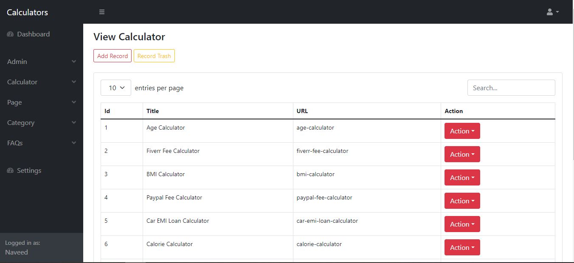Open the entries per page dropdown
This screenshot has height=263, width=574.
click(116, 88)
